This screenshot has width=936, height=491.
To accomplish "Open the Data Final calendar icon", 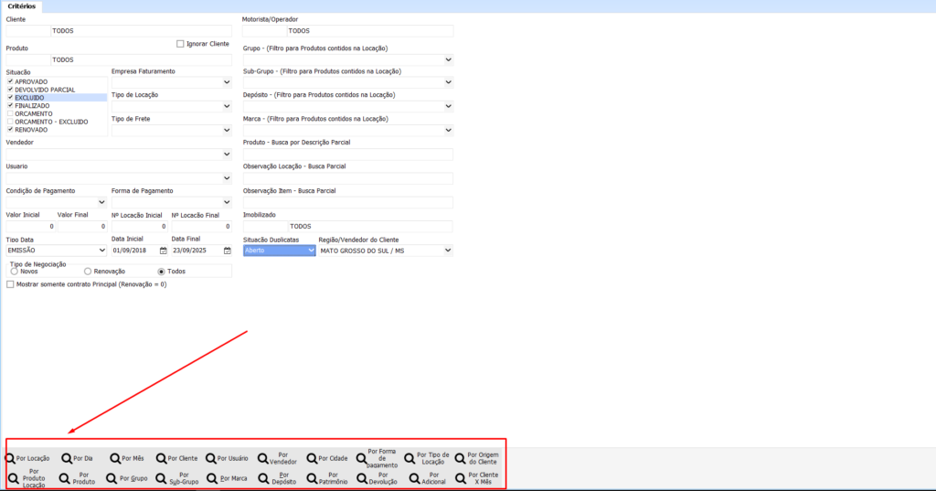I will 225,250.
